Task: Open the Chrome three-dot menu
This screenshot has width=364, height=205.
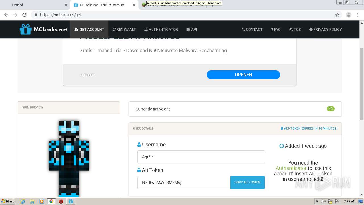Action: point(358,15)
